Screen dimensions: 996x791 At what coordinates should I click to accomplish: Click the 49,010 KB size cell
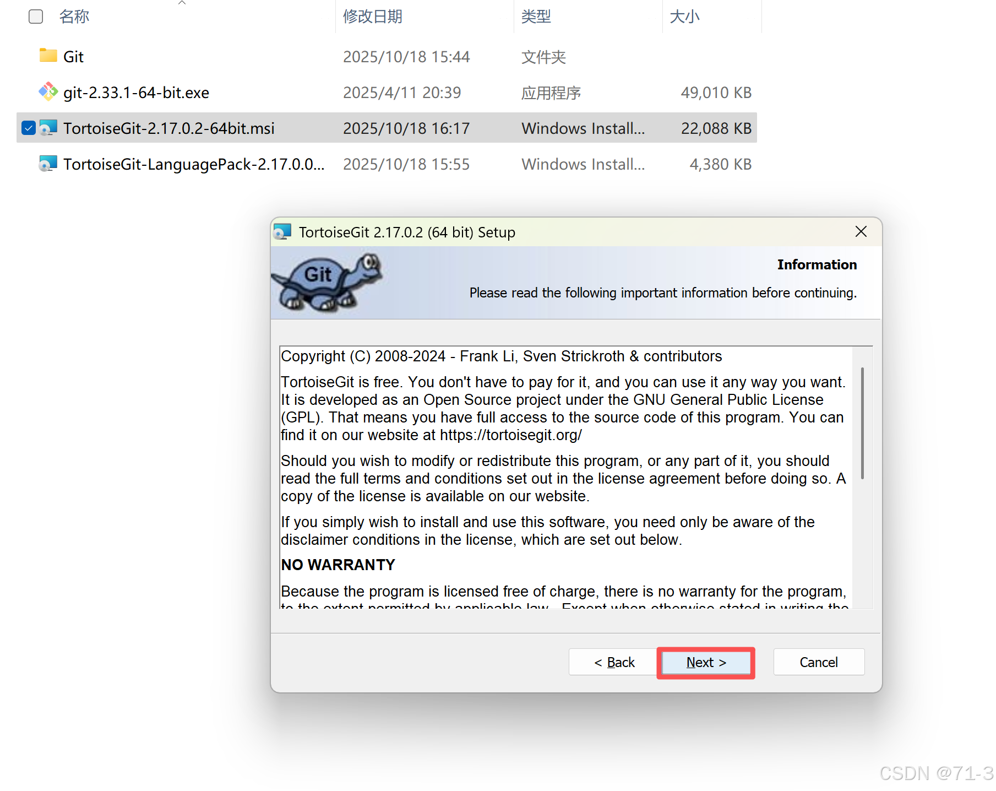click(716, 93)
